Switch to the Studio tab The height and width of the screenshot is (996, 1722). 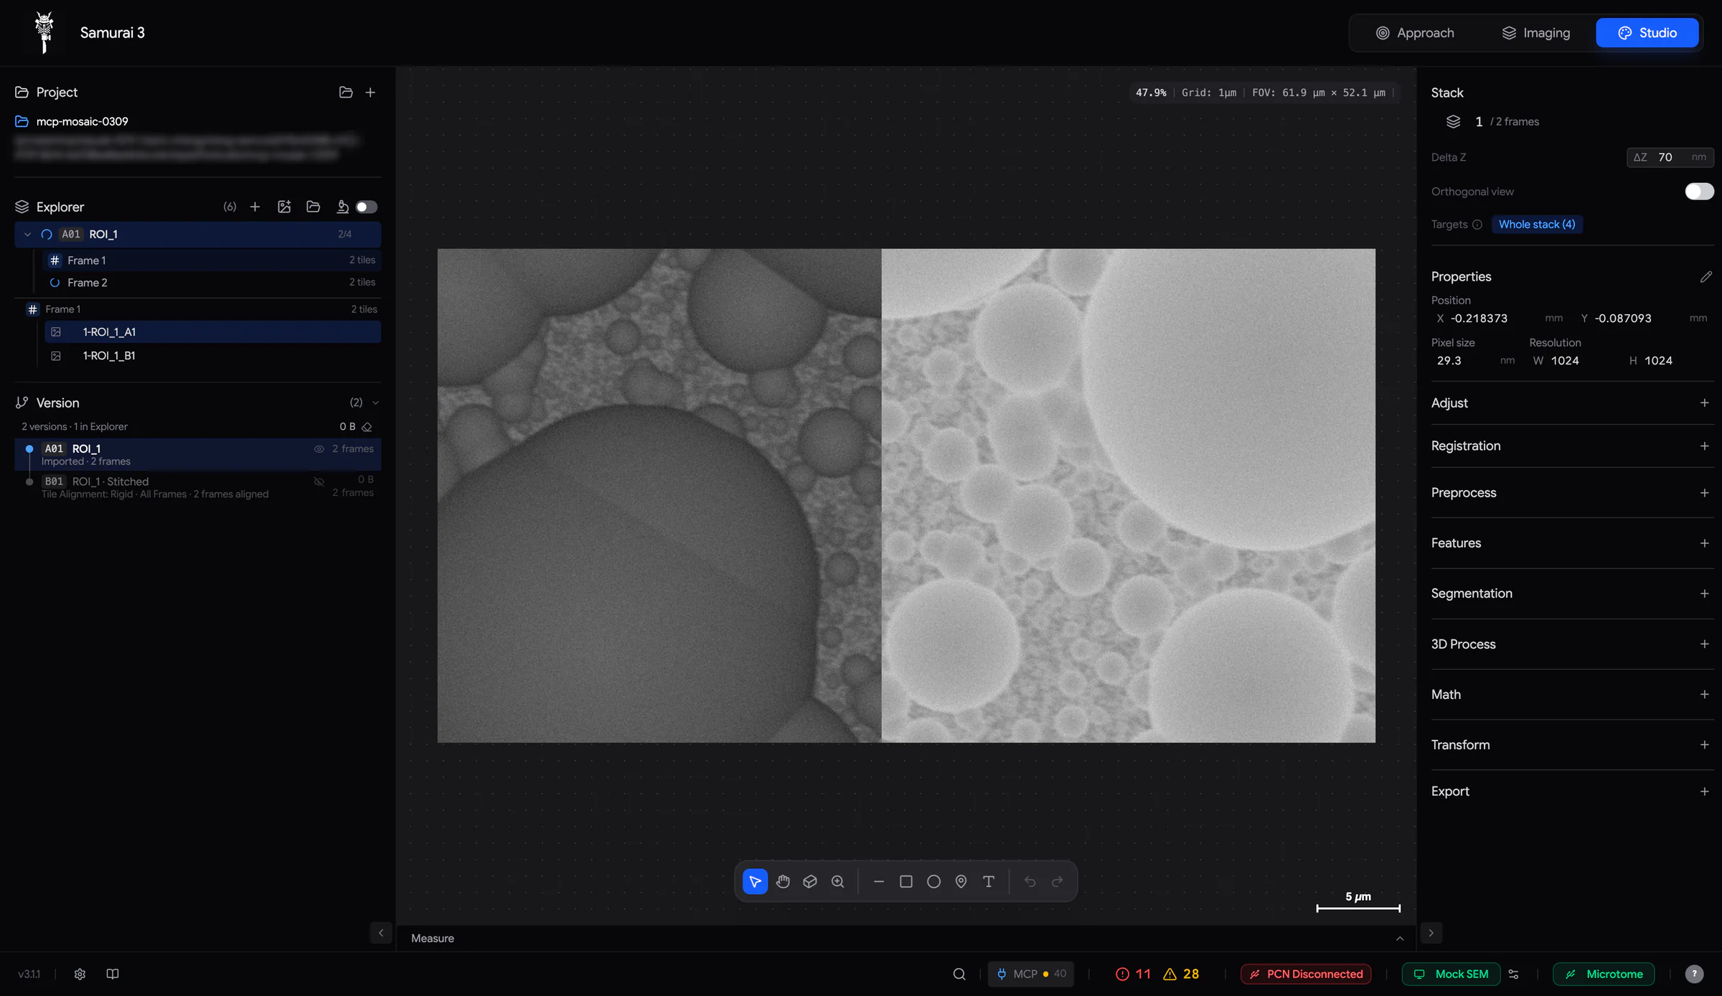coord(1647,32)
